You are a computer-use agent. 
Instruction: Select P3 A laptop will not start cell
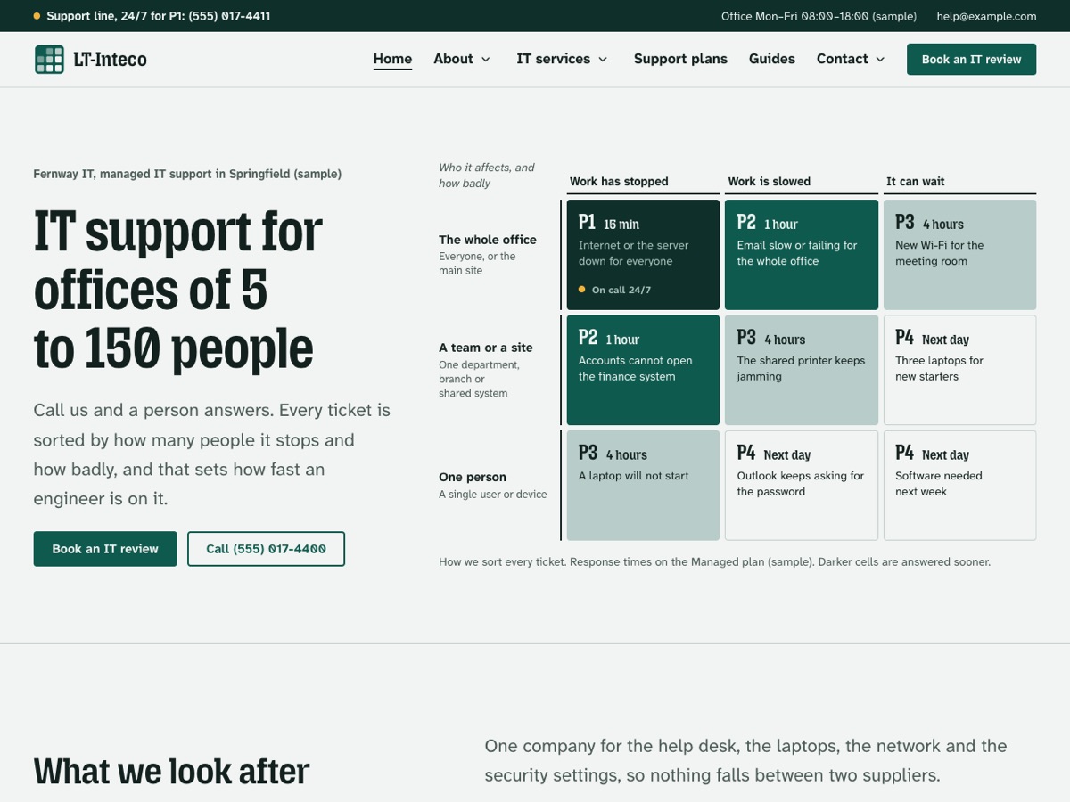643,486
